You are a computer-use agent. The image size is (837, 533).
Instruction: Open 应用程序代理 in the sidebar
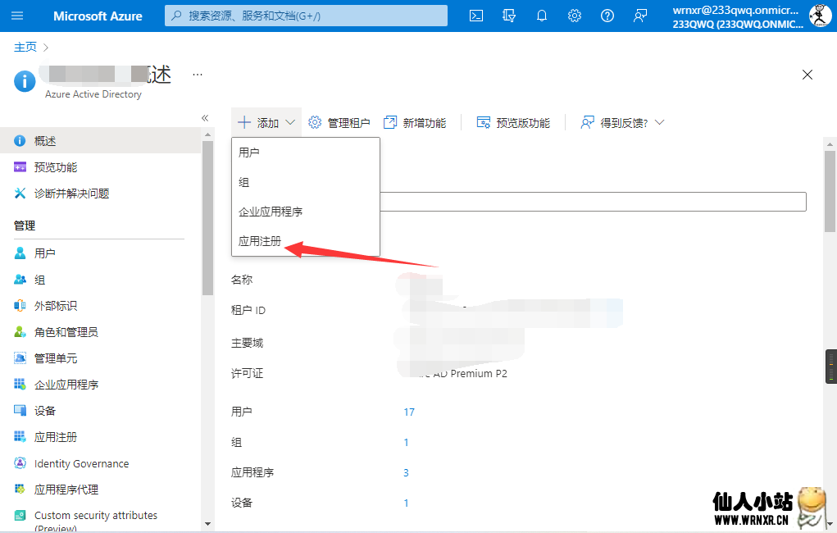100,490
